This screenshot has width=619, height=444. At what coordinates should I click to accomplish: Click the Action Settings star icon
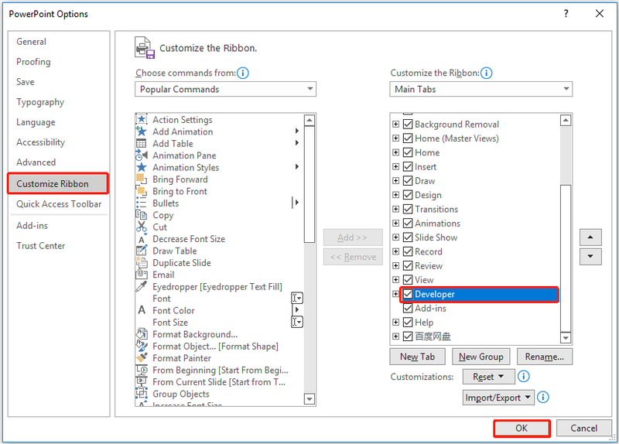tap(142, 119)
